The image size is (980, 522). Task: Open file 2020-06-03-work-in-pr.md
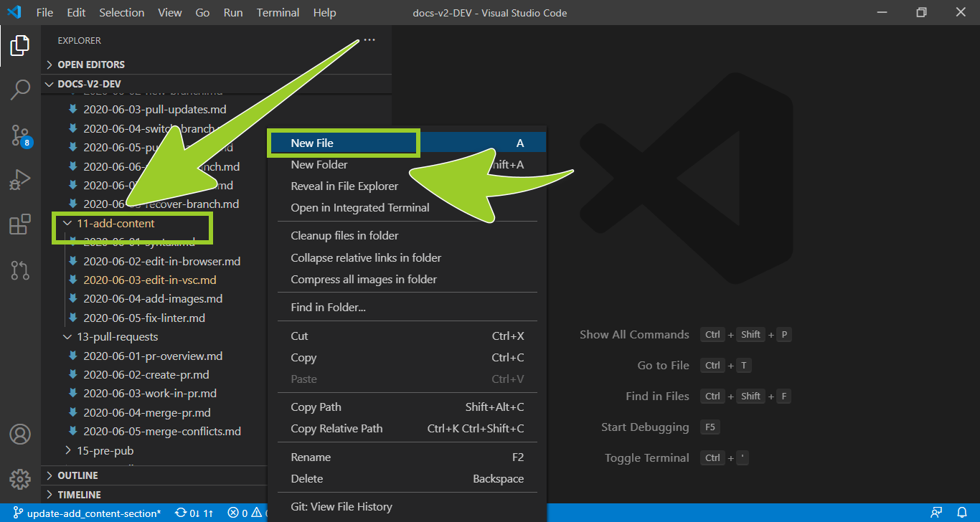click(x=150, y=394)
